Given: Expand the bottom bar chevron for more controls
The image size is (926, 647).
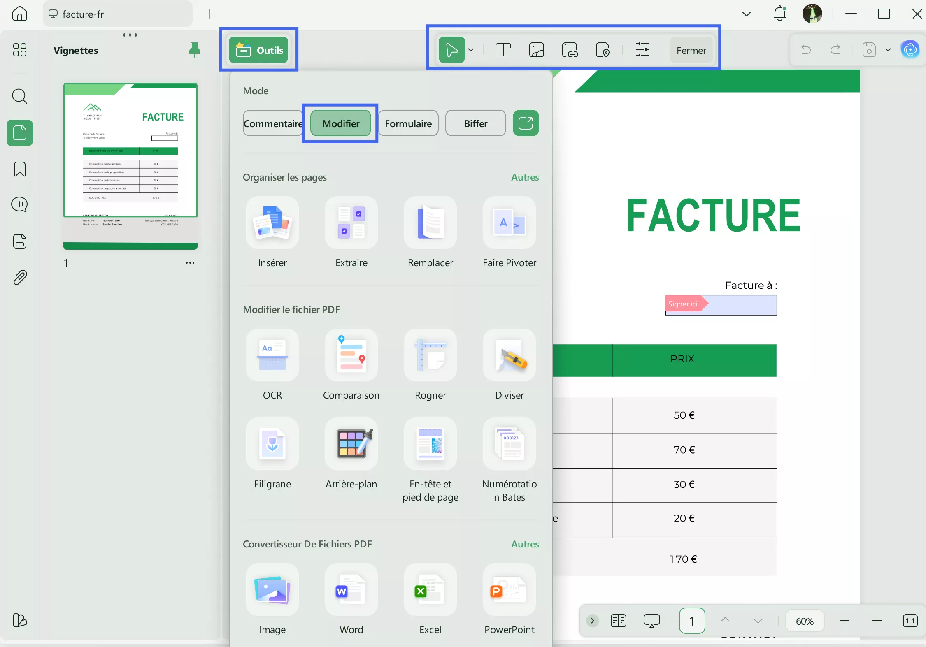Looking at the screenshot, I should click(x=591, y=621).
